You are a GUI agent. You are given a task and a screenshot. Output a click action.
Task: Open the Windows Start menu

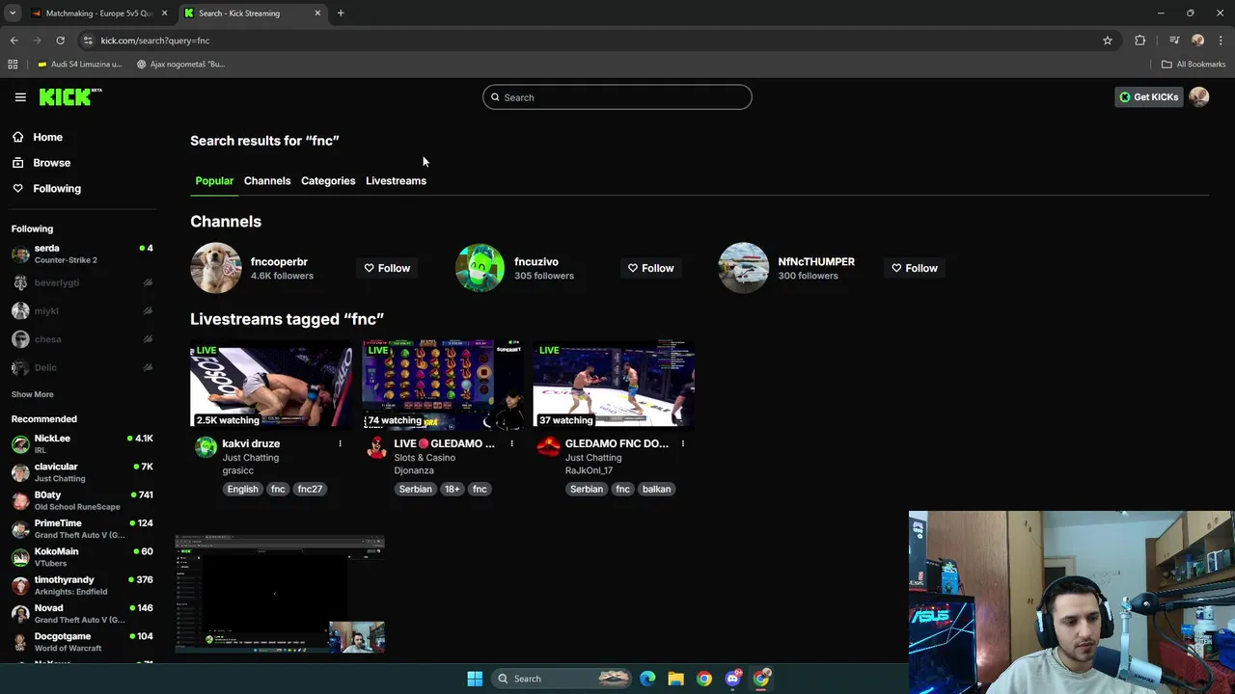[475, 679]
